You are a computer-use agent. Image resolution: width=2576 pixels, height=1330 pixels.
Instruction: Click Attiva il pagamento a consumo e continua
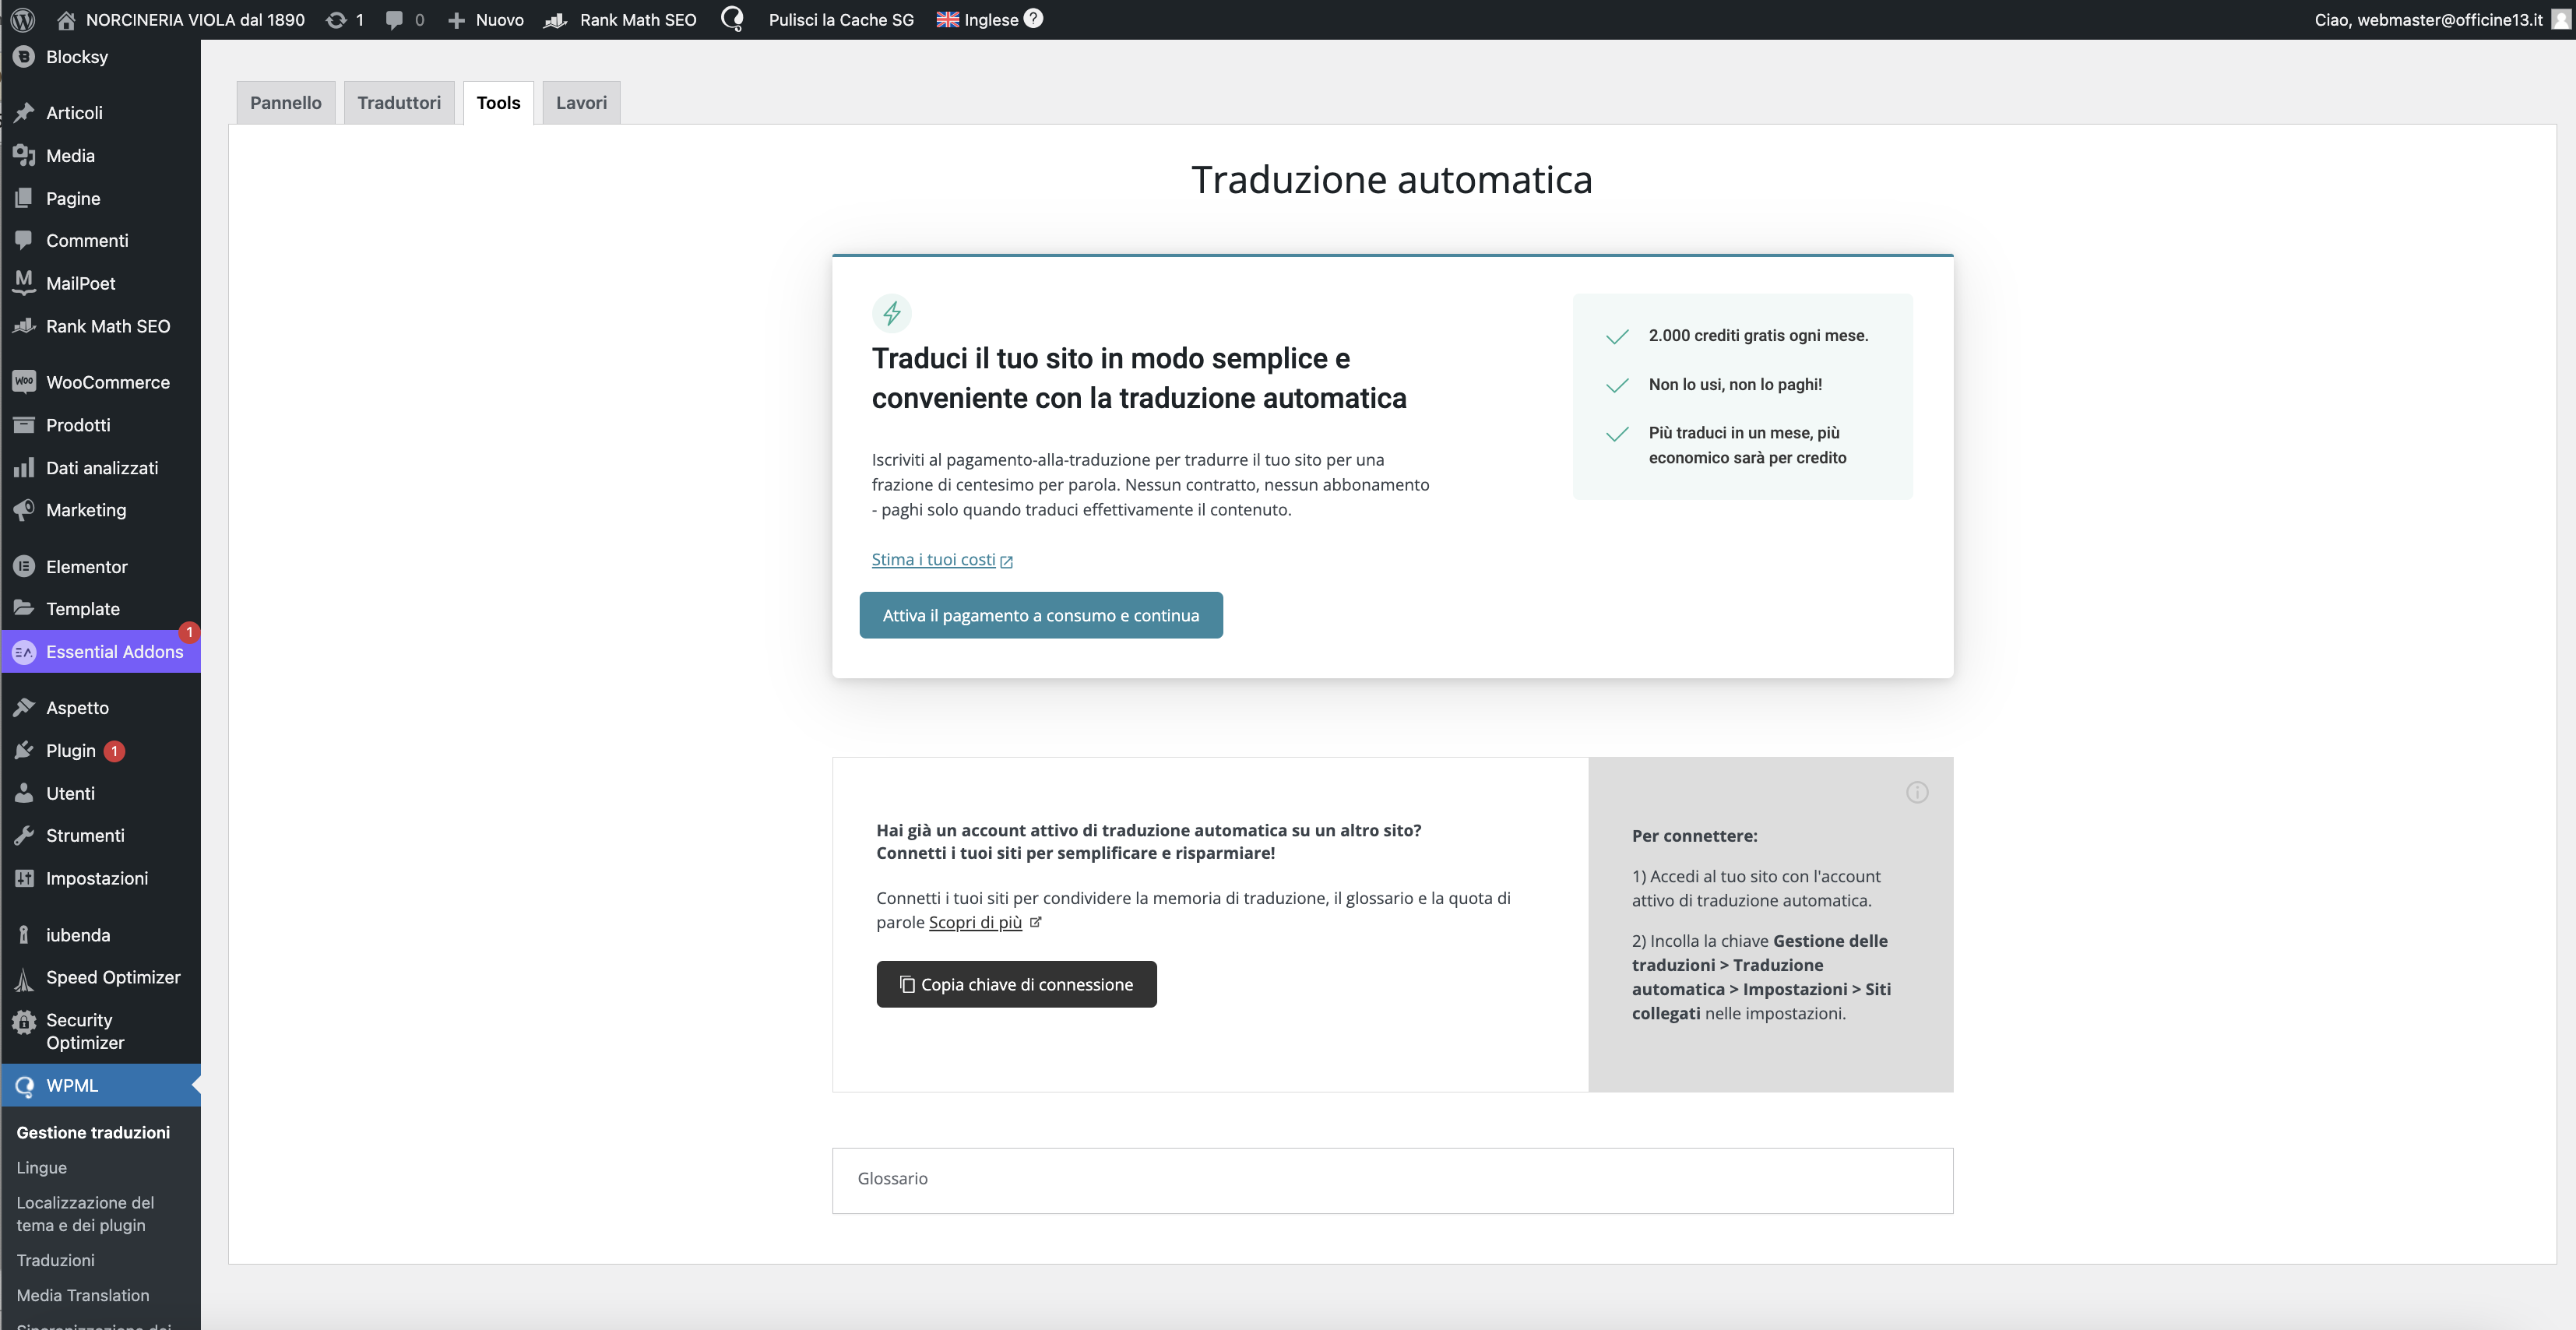pos(1041,615)
